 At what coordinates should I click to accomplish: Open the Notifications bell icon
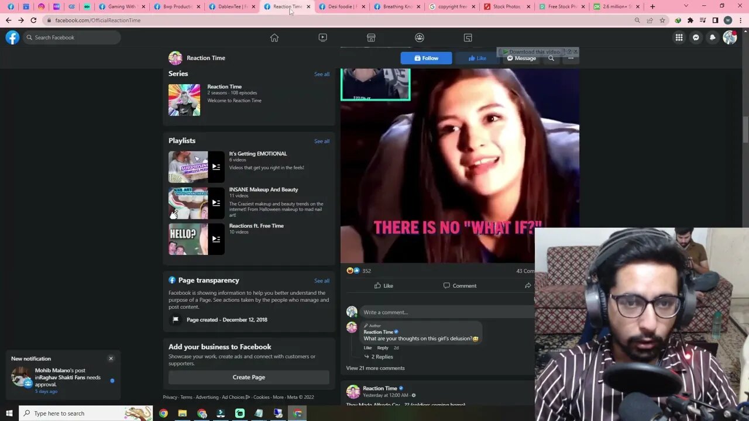[x=713, y=37]
